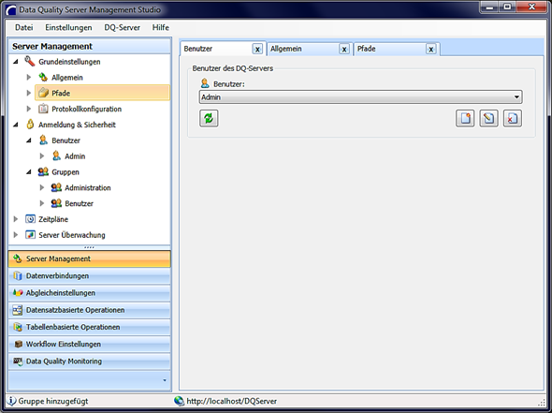Click the green refresh users icon

tap(209, 118)
